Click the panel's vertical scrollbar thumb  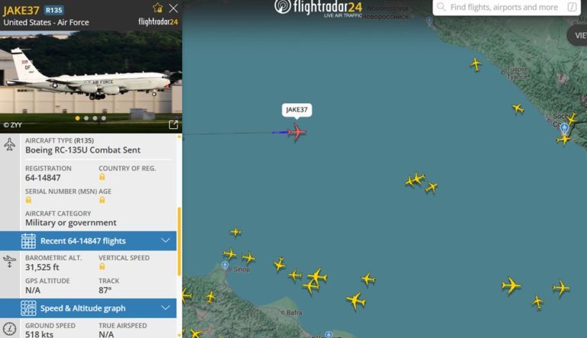click(180, 242)
